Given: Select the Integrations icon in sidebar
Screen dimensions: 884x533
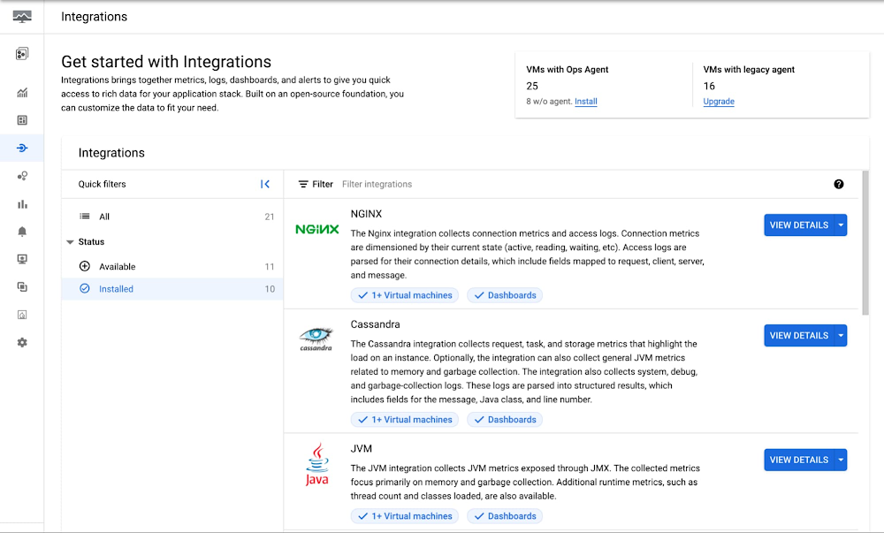Looking at the screenshot, I should click(22, 148).
